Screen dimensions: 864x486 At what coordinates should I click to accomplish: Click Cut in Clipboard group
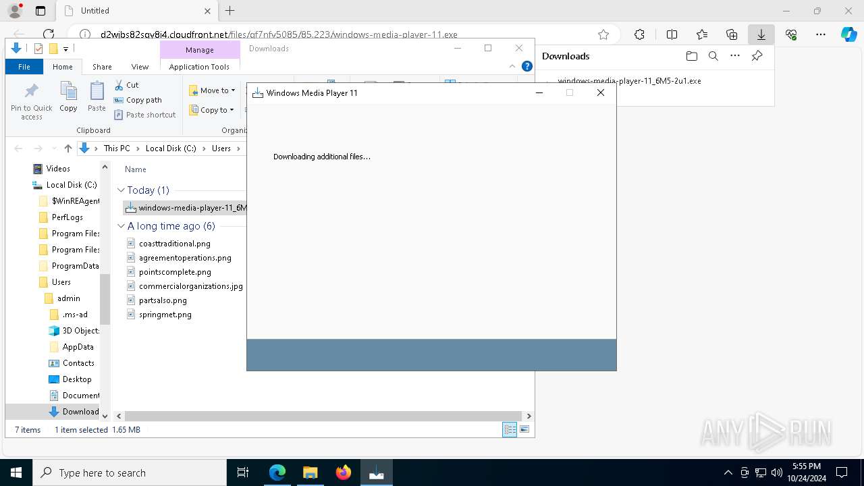coord(126,85)
